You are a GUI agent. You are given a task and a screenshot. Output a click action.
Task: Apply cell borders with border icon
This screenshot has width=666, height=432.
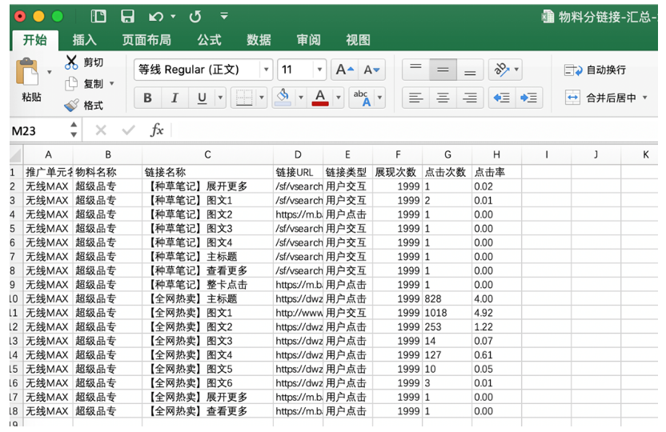click(244, 98)
